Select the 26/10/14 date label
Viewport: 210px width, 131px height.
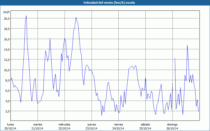click(172, 128)
